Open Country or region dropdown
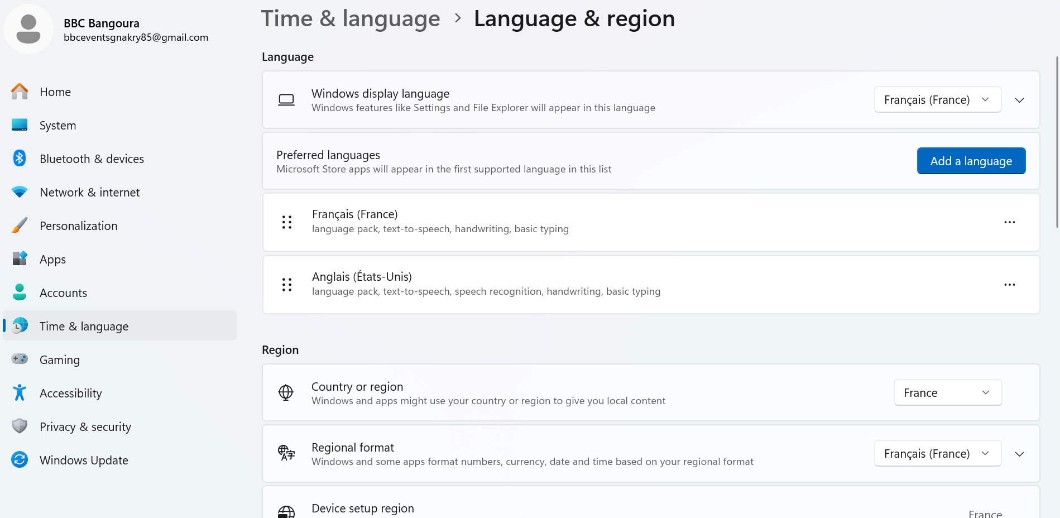 point(947,392)
